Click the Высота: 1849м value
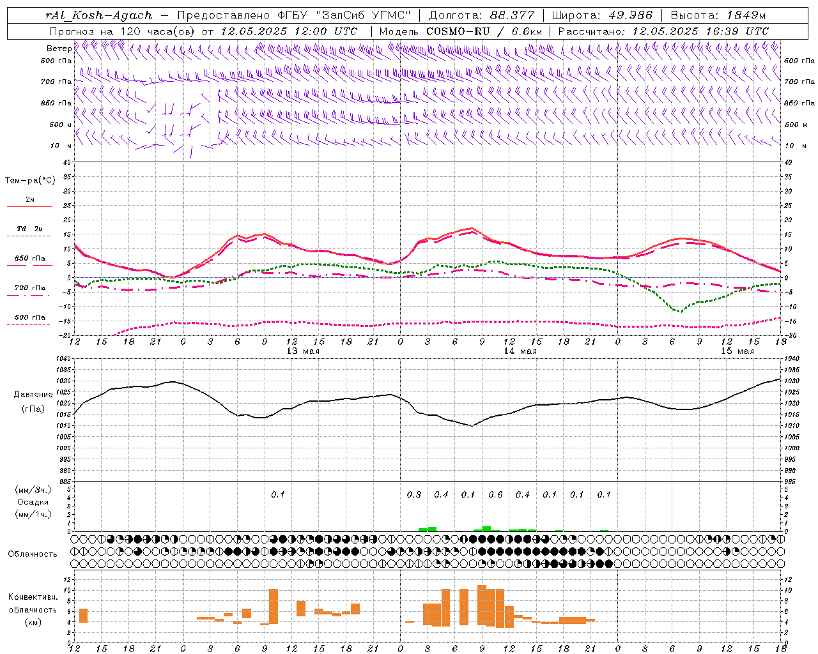Screen dimensions: 818x654 (x=718, y=15)
